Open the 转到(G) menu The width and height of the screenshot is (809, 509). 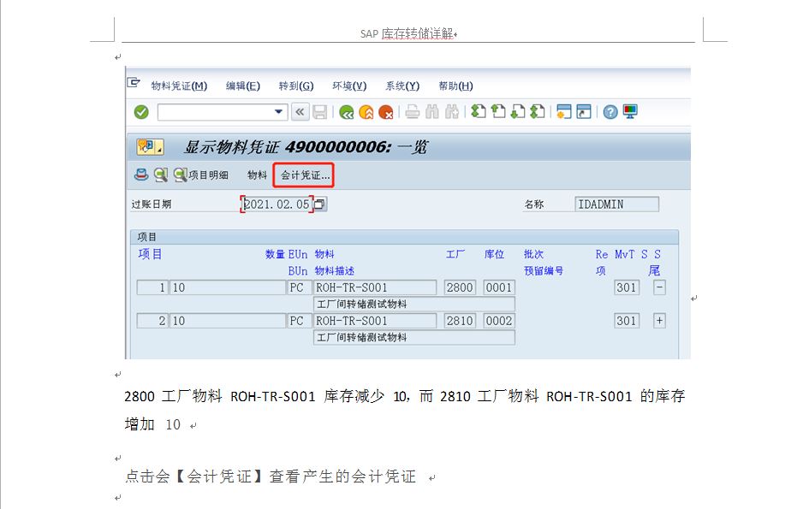point(296,86)
